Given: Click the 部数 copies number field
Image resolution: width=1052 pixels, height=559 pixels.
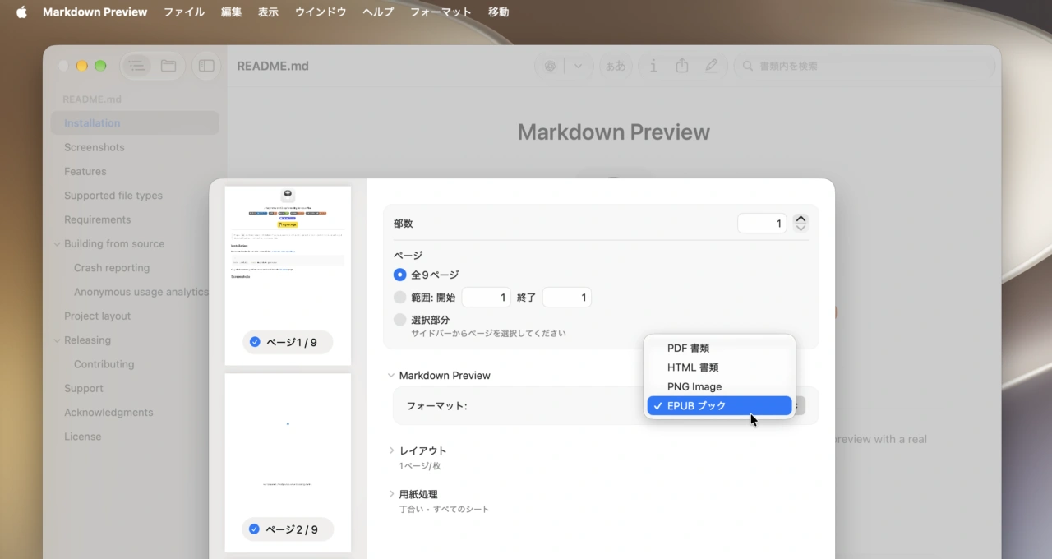Looking at the screenshot, I should [762, 223].
